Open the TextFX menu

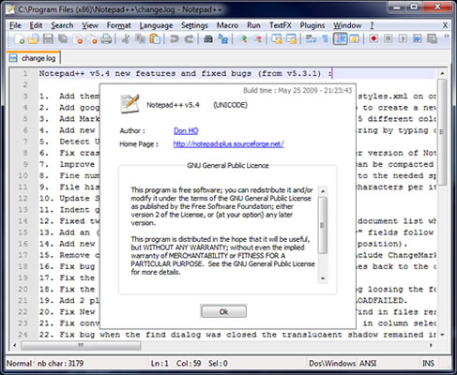(281, 25)
